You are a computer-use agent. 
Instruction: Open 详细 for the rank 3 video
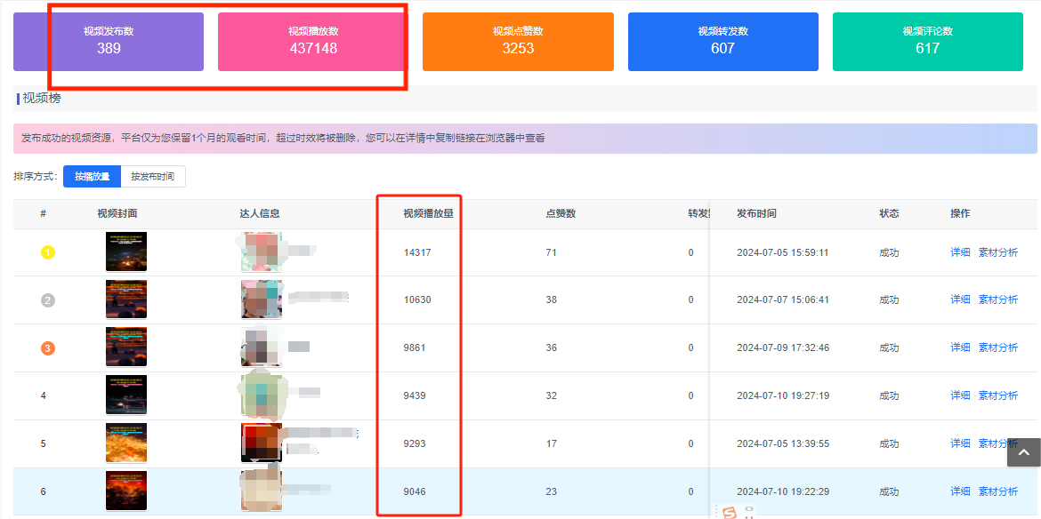point(960,347)
